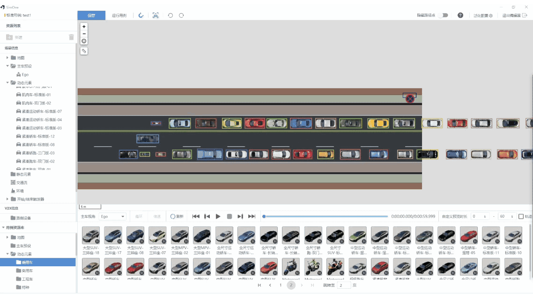This screenshot has height=299, width=533.
Task: Click the stop button in timeline
Action: (x=229, y=216)
